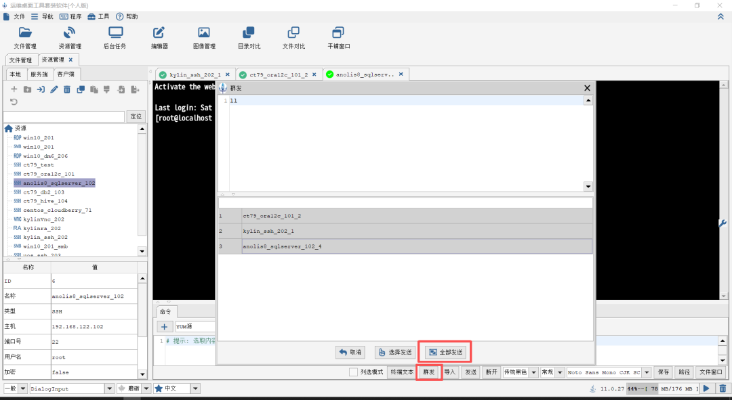Open the 程序 menu
Screen dimensions: 732x400
coord(70,16)
